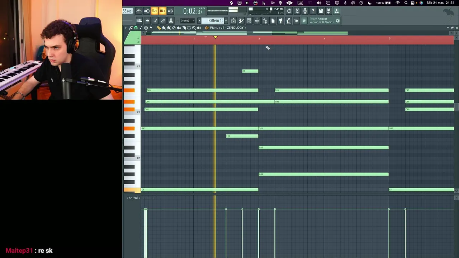This screenshot has height=258, width=459.
Task: Open macOS Control Center
Action: click(413, 3)
